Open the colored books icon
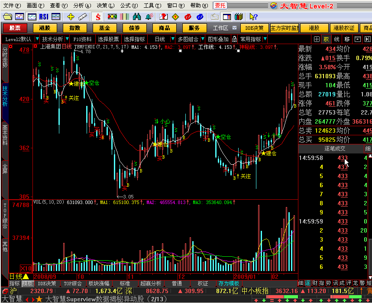372x303 pixels. [x=239, y=17]
